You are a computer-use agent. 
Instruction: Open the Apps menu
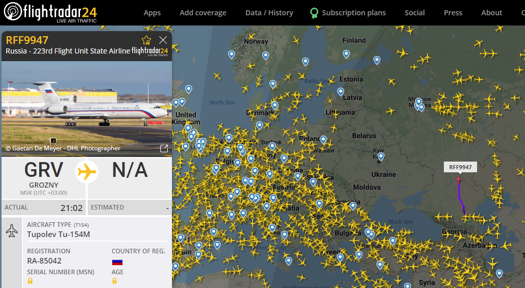point(152,13)
